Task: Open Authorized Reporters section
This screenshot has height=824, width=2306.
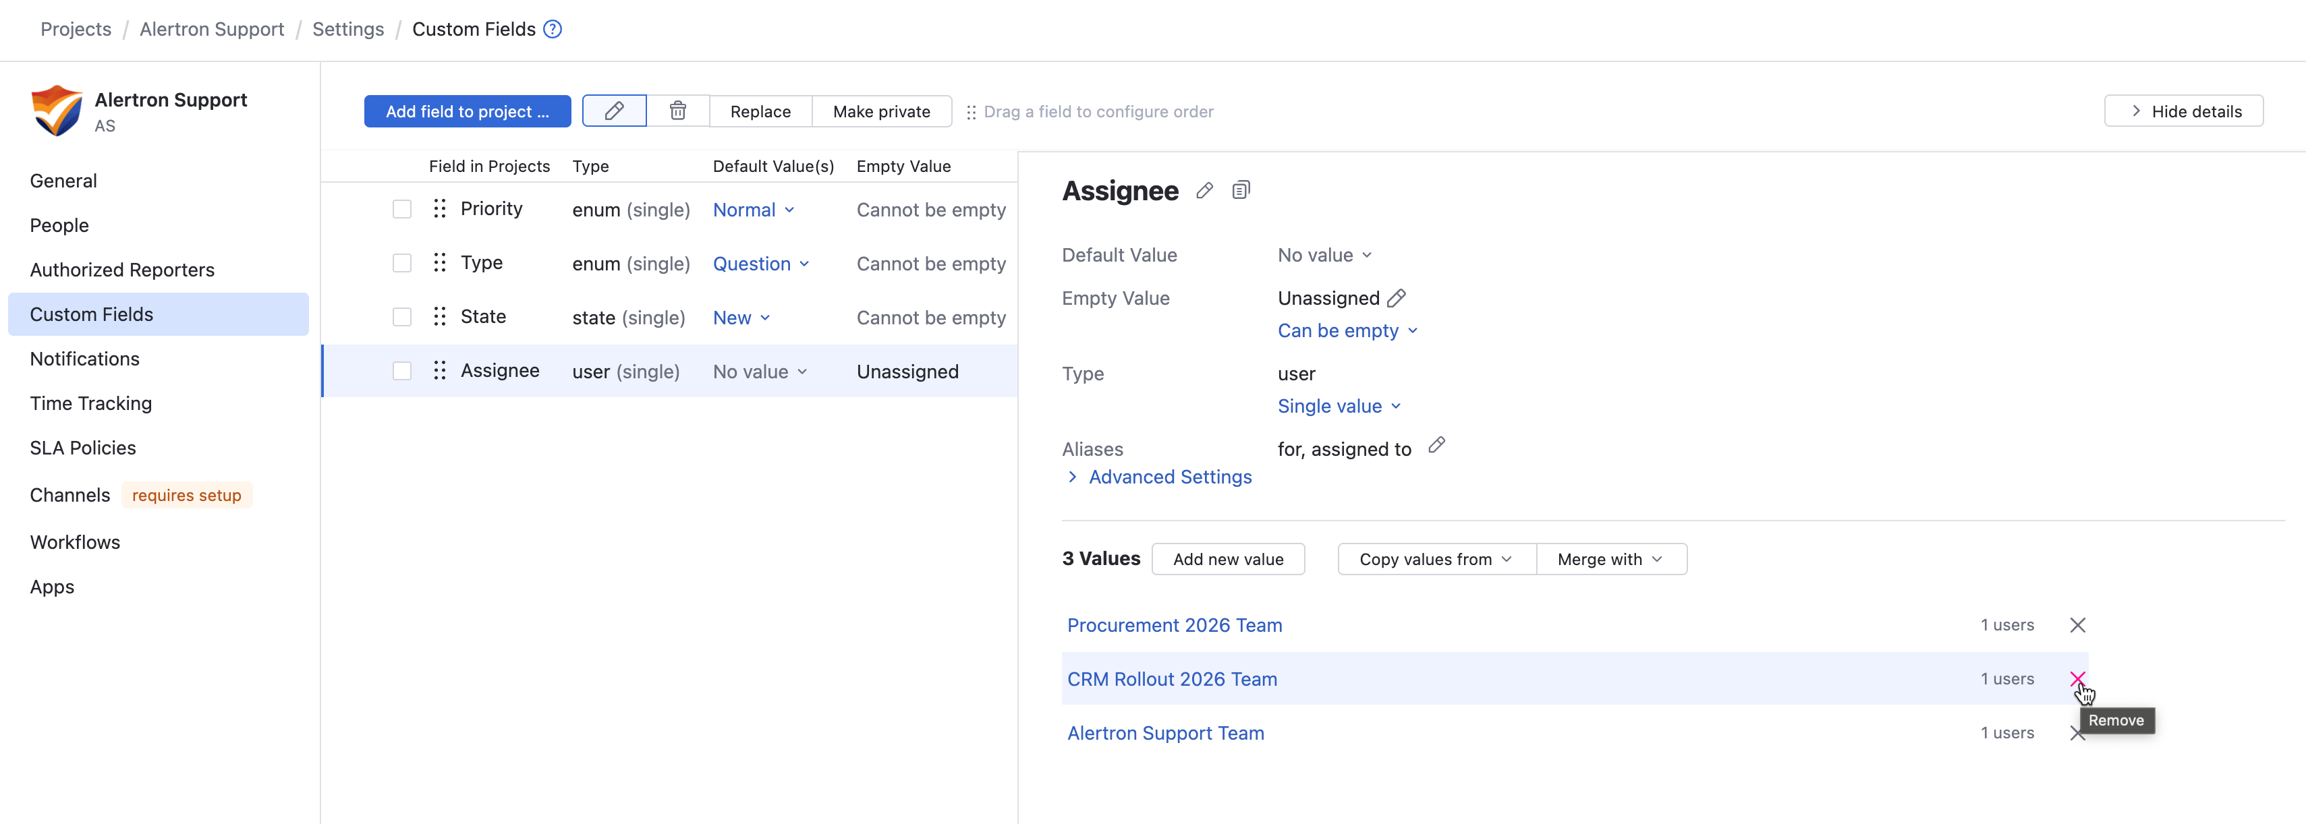Action: (121, 269)
